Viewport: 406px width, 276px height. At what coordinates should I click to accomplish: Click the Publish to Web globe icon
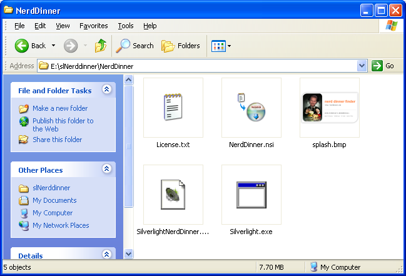click(x=24, y=121)
